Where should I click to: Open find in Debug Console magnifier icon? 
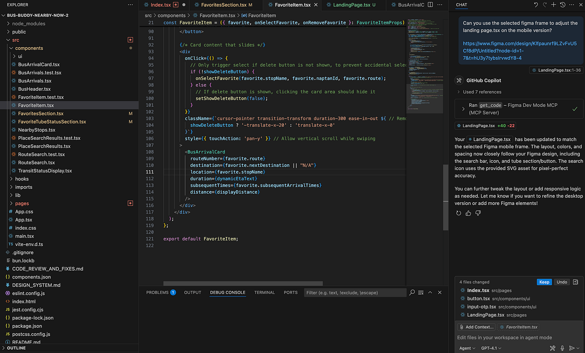tap(412, 293)
